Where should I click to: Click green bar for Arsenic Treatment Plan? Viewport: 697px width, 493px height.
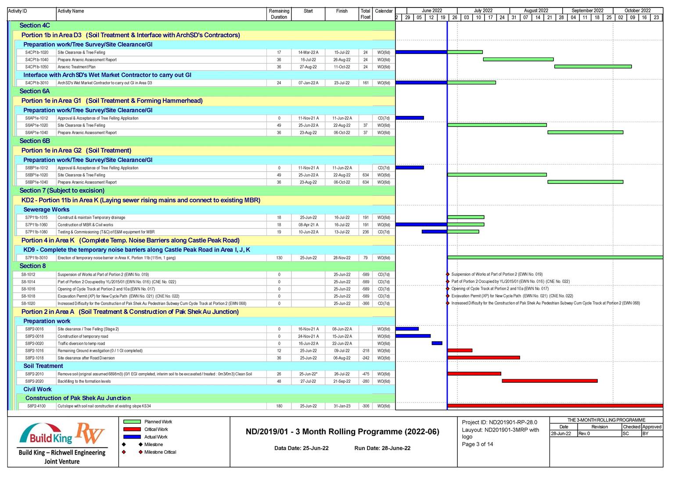[x=593, y=67]
